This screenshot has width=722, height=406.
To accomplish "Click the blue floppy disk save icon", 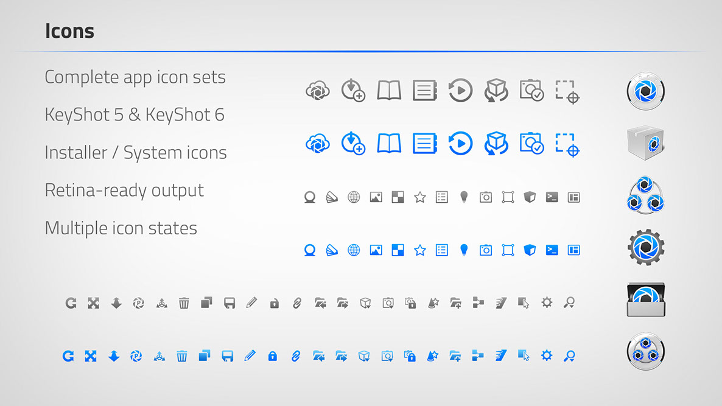I will [x=228, y=355].
